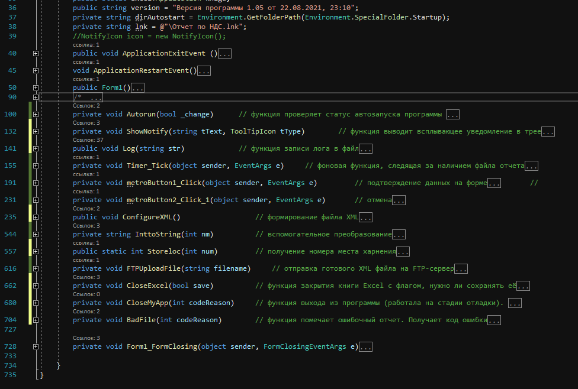Open references link above Form1() constructor
The height and width of the screenshot is (389, 578).
coord(86,79)
